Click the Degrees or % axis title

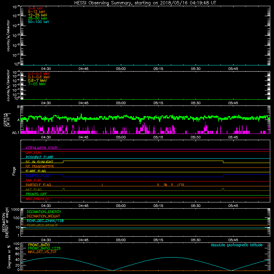pyautogui.click(x=9, y=257)
